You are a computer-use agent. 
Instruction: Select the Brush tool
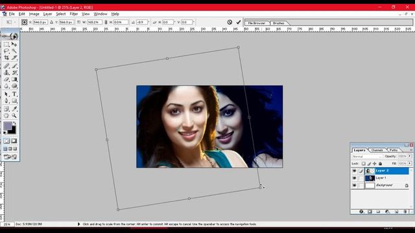tap(14, 66)
